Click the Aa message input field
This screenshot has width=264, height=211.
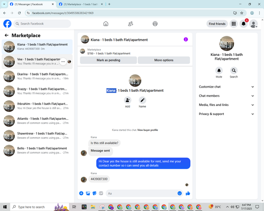pos(142,194)
